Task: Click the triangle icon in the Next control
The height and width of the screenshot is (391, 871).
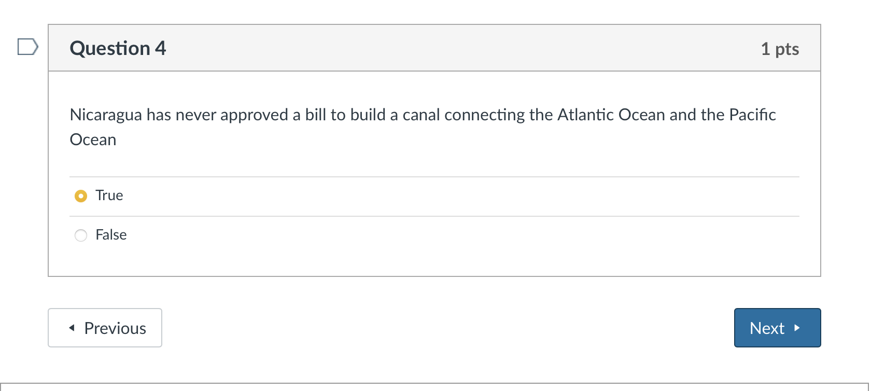Action: pos(797,328)
